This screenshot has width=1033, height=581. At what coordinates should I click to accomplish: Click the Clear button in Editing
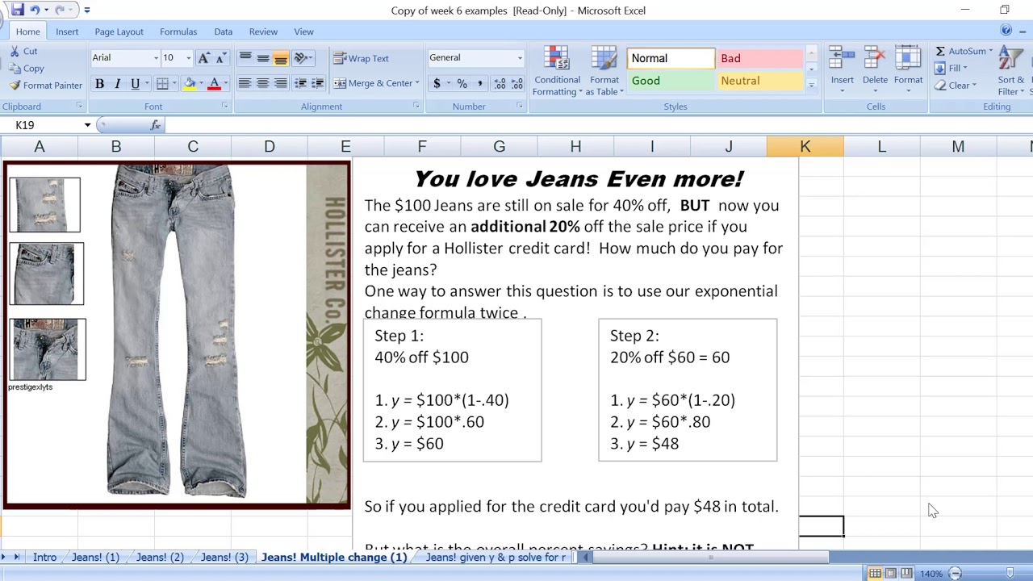tap(956, 86)
